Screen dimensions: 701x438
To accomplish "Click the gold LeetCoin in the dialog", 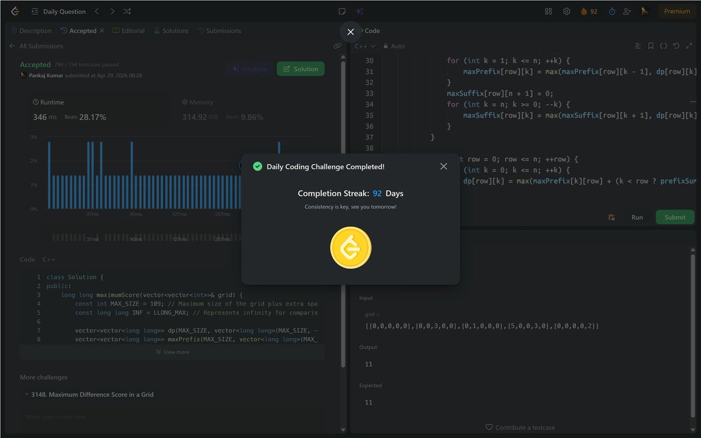I will point(350,247).
